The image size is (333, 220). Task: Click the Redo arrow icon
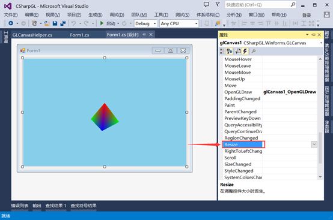click(86, 23)
